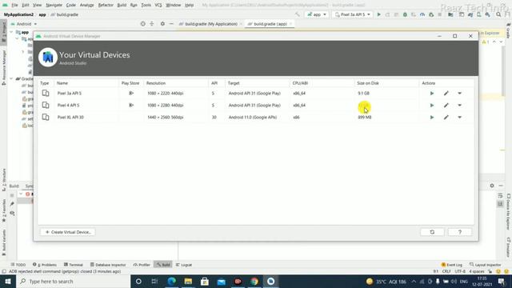Screen dimensions: 512x288
Task: Open the Problems tool window
Action: [x=45, y=265]
